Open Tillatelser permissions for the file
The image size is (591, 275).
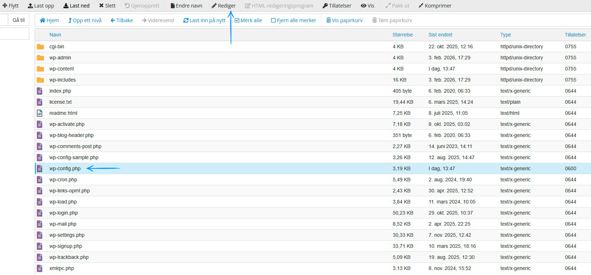click(x=337, y=6)
